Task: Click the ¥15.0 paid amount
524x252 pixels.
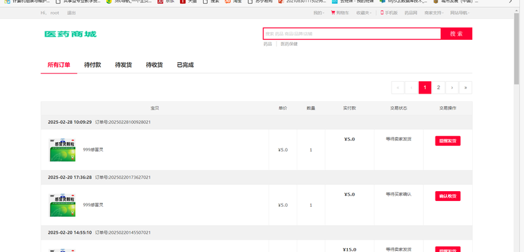Action: coord(350,249)
